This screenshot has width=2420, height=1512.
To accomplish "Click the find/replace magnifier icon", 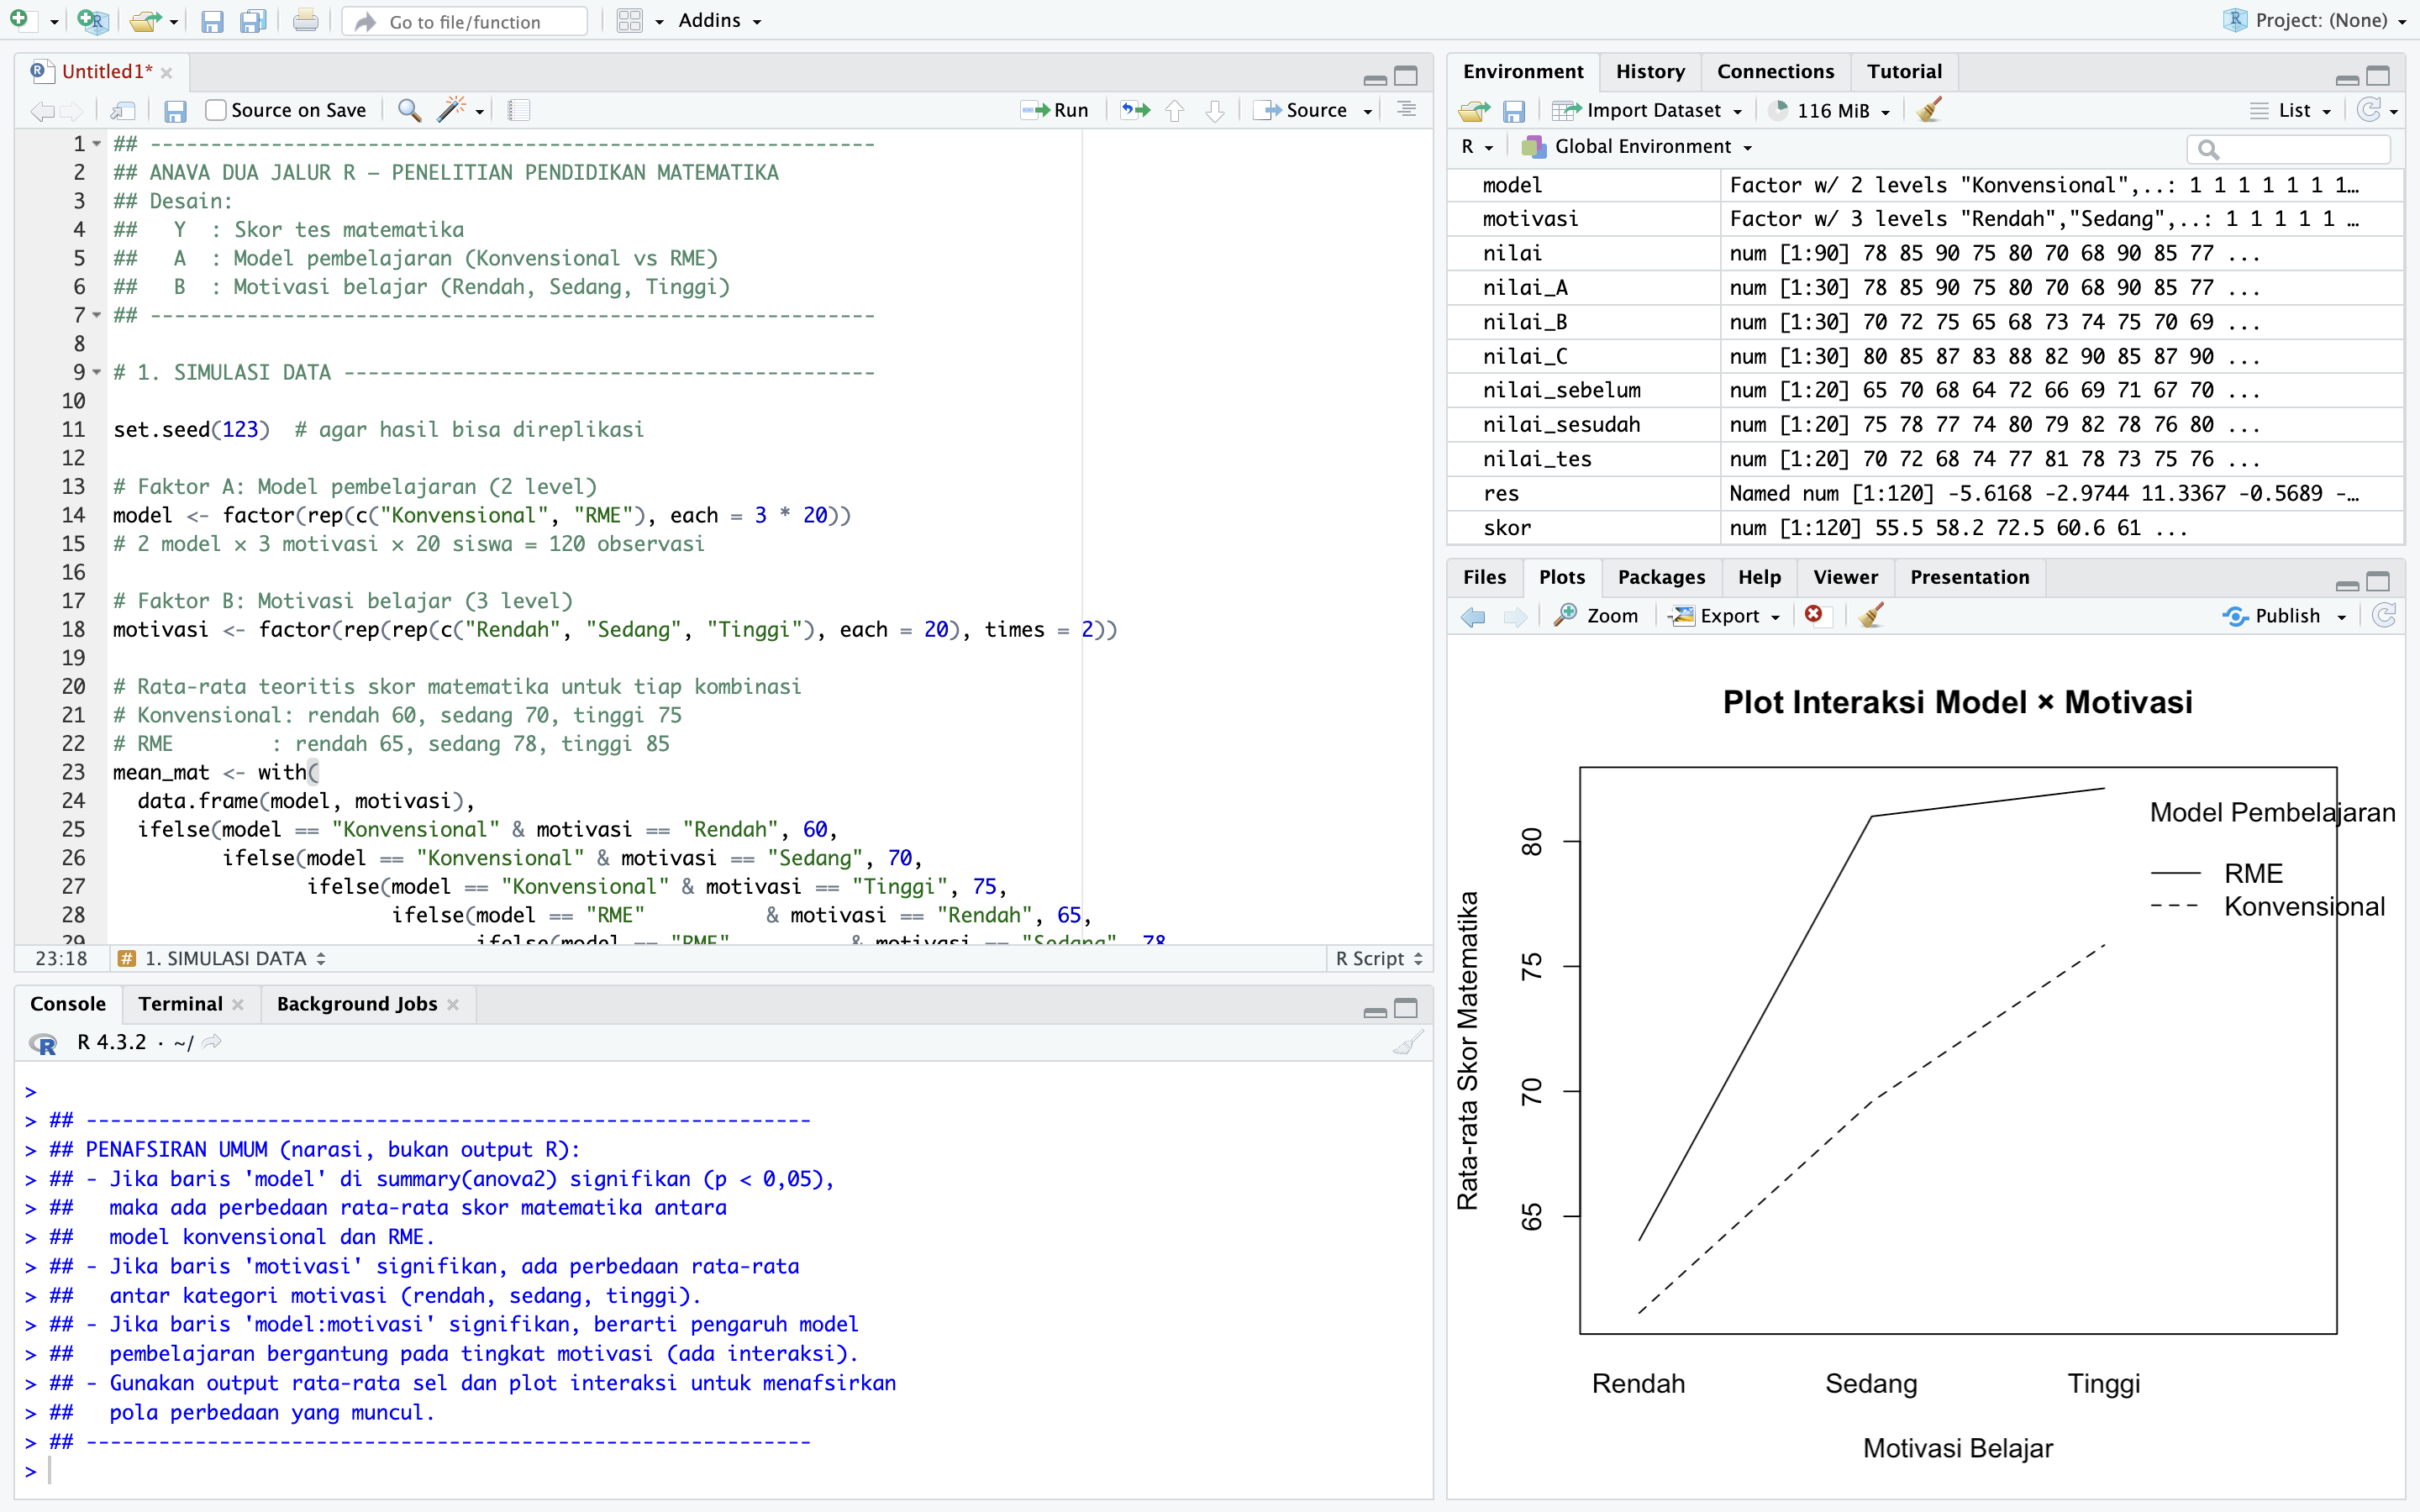I will pos(408,110).
